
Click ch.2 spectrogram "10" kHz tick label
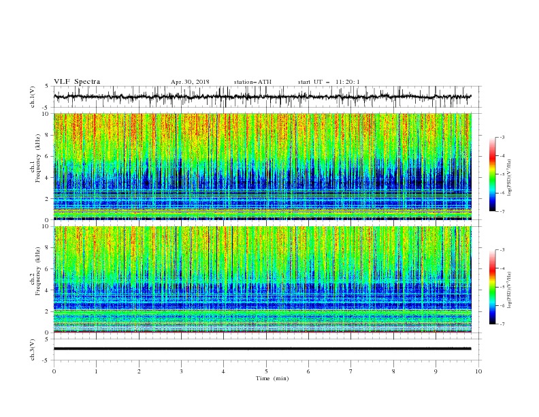pos(46,226)
